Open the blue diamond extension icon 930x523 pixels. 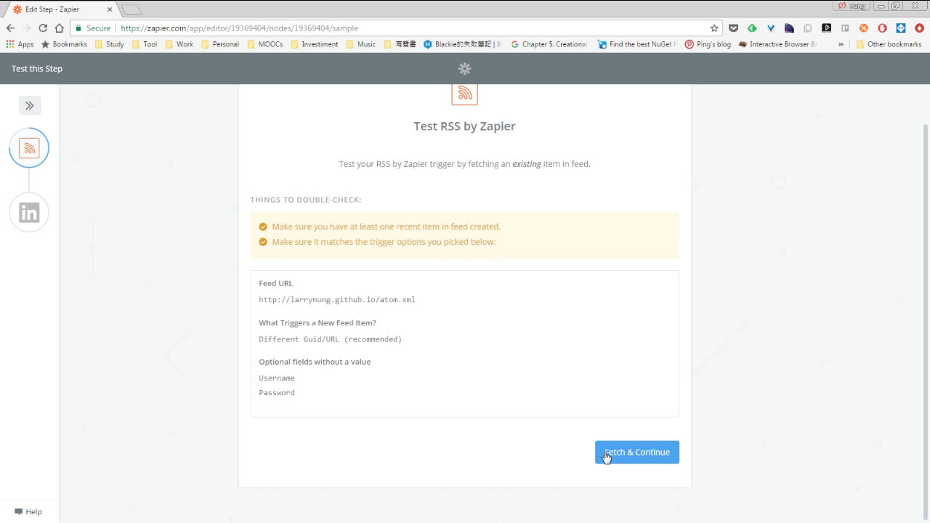click(x=901, y=28)
